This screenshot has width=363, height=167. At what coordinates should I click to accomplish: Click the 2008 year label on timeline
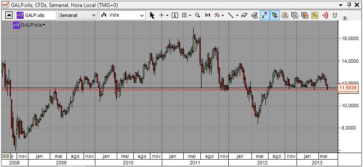14,163
